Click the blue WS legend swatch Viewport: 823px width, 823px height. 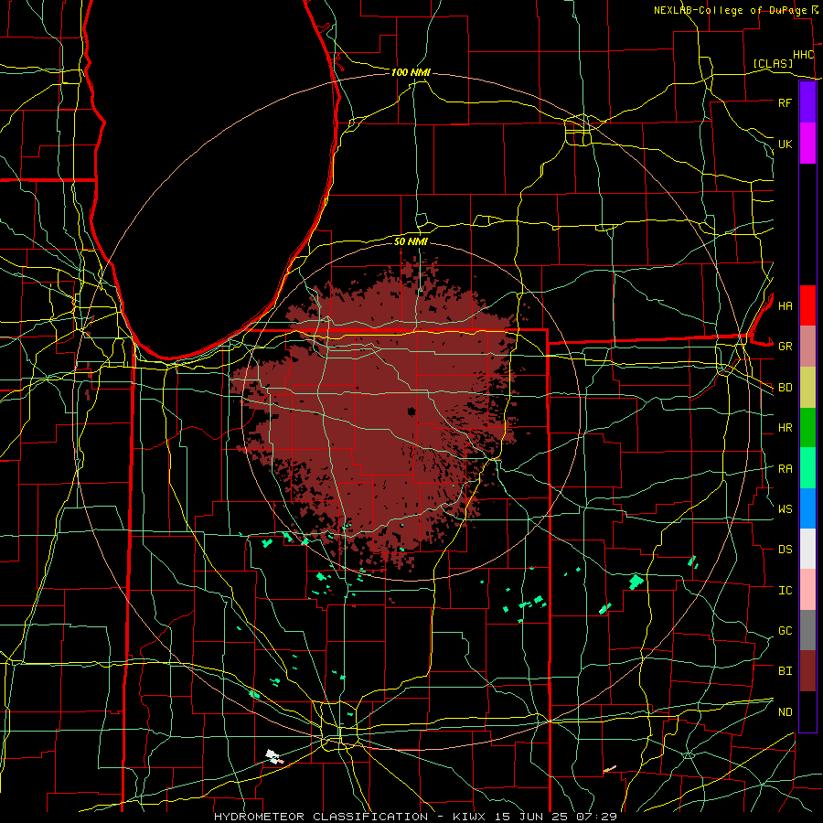[807, 508]
